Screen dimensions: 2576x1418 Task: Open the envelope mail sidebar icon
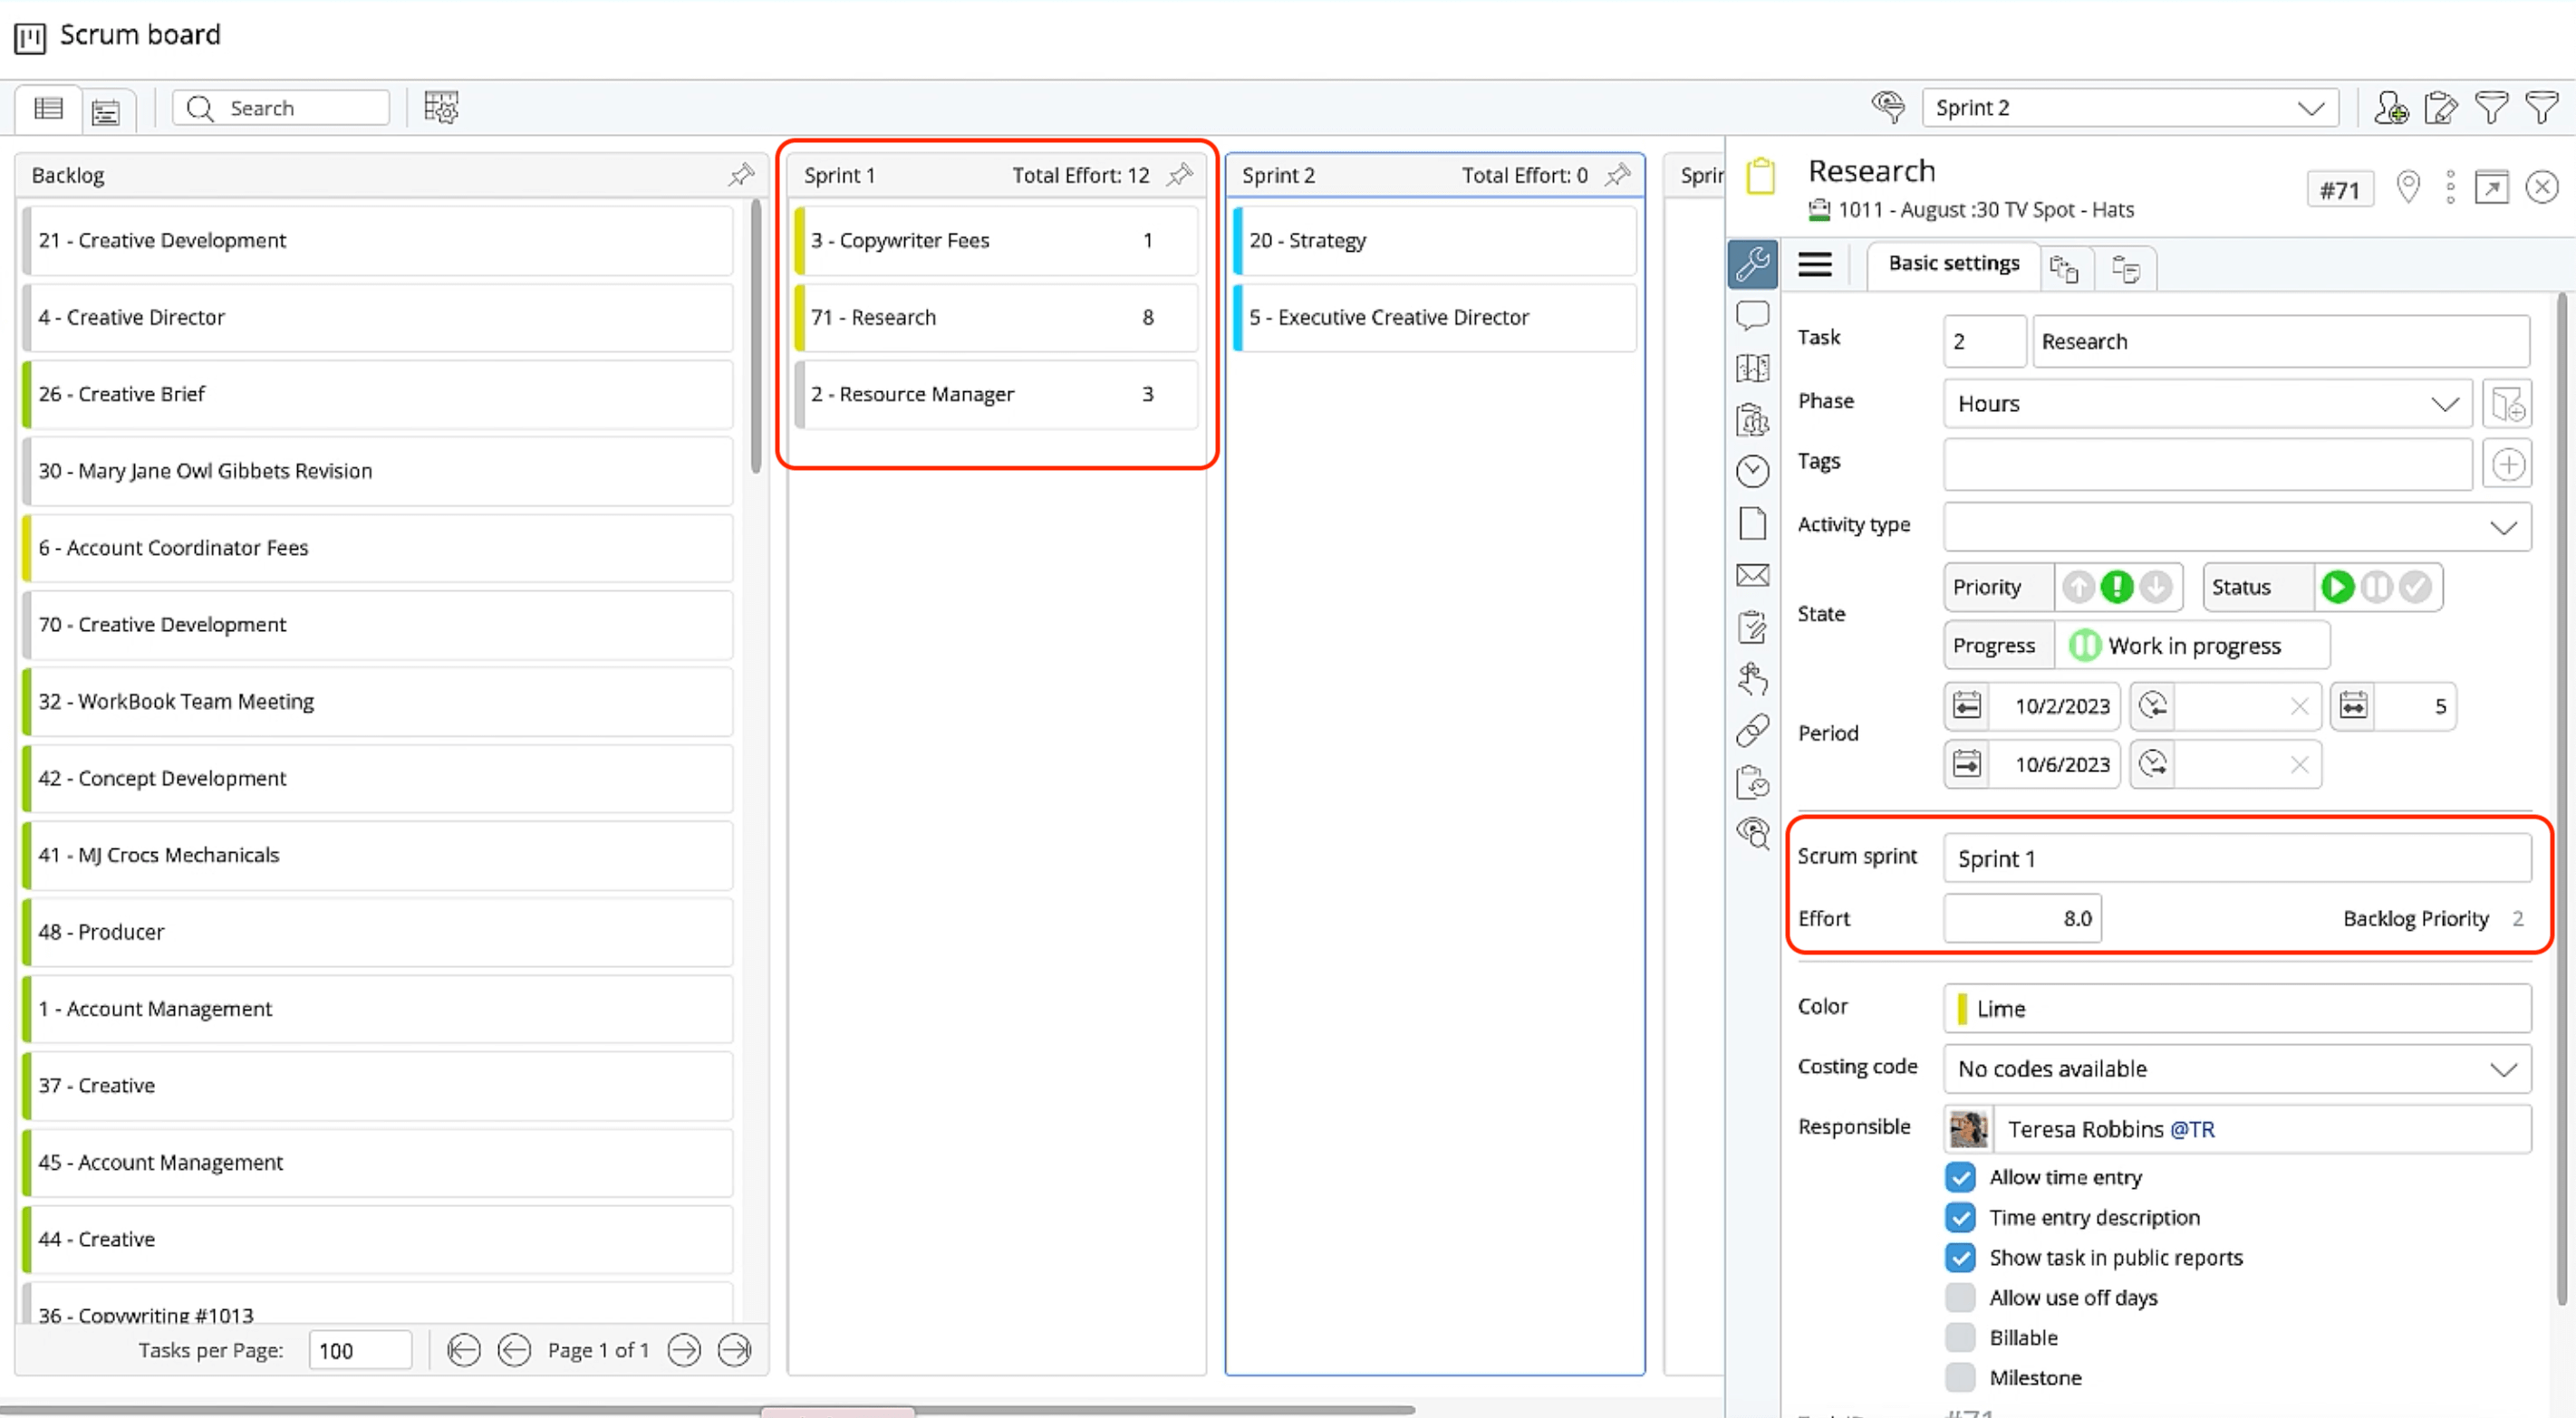(x=1753, y=576)
